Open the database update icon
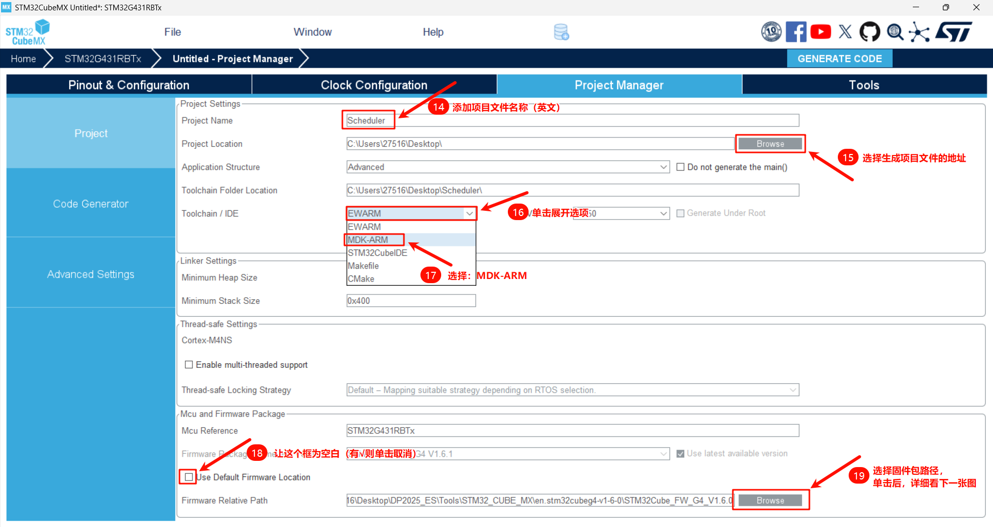 tap(561, 32)
